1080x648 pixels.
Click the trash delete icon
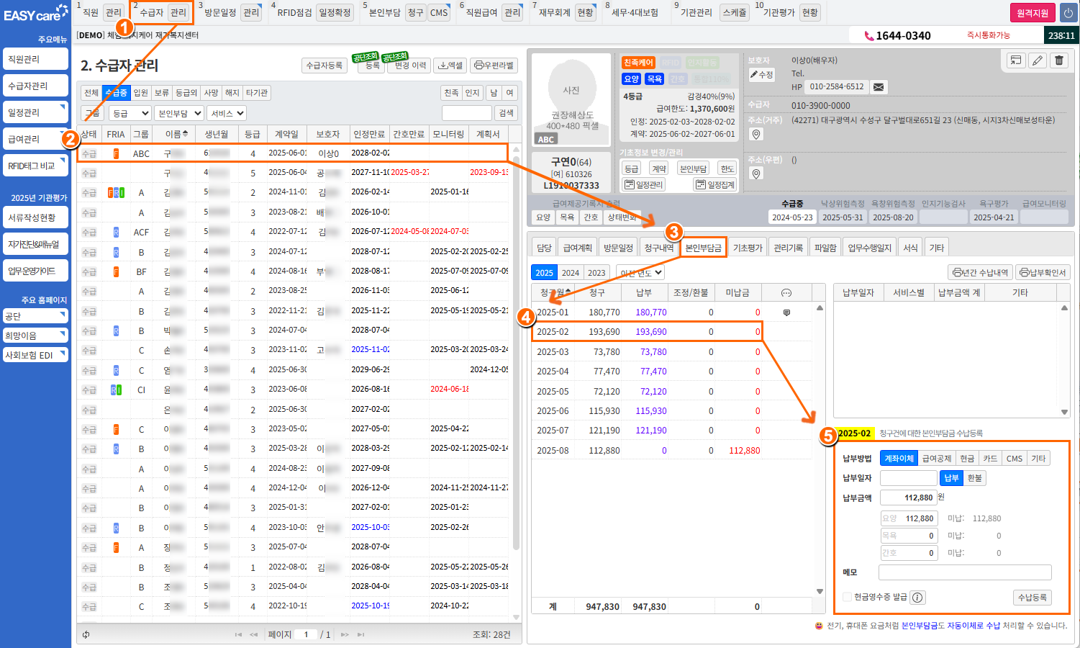pyautogui.click(x=1059, y=60)
